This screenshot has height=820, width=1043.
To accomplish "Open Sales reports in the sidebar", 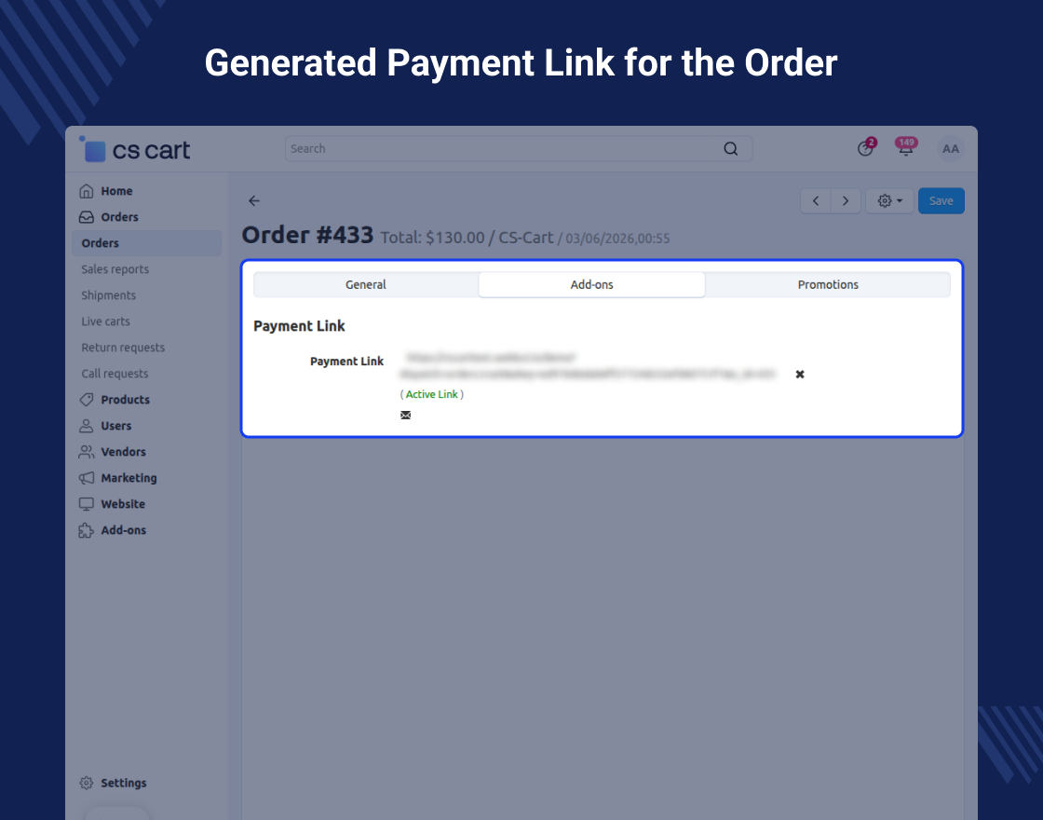I will [x=115, y=269].
